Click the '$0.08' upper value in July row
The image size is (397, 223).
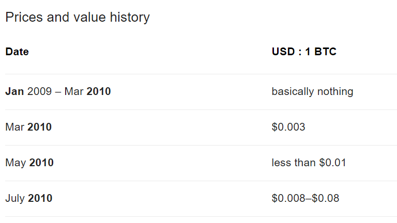point(326,198)
